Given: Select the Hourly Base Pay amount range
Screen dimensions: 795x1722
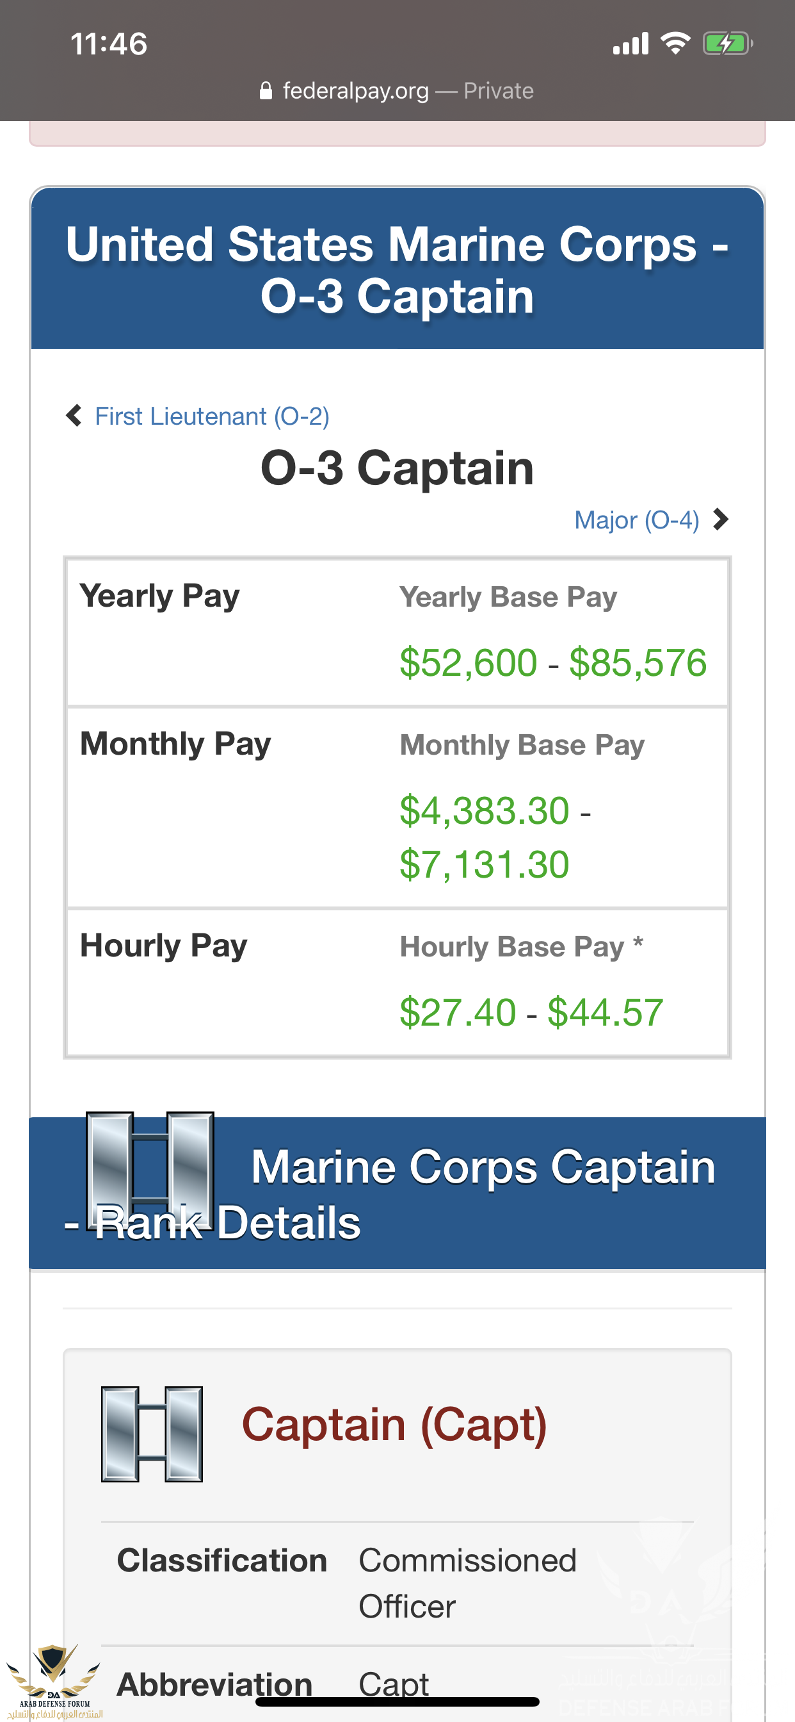Looking at the screenshot, I should 531,1012.
